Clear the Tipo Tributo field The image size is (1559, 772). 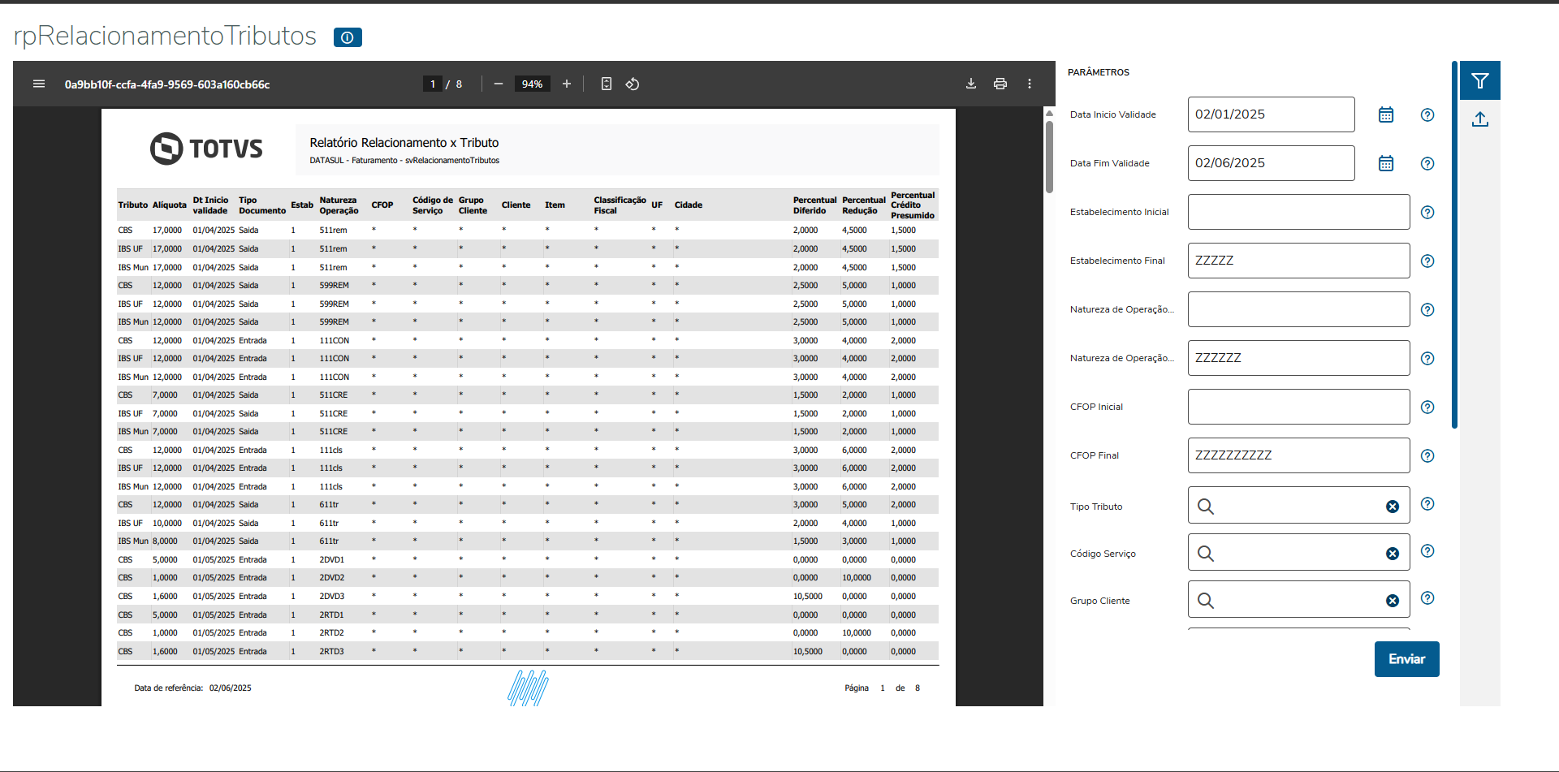click(x=1393, y=507)
